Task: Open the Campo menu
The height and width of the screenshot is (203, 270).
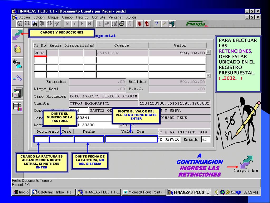Action: (67, 17)
